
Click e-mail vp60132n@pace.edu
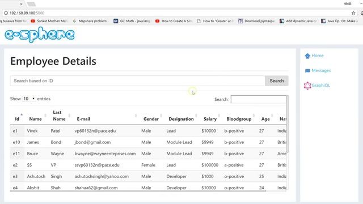(95, 131)
